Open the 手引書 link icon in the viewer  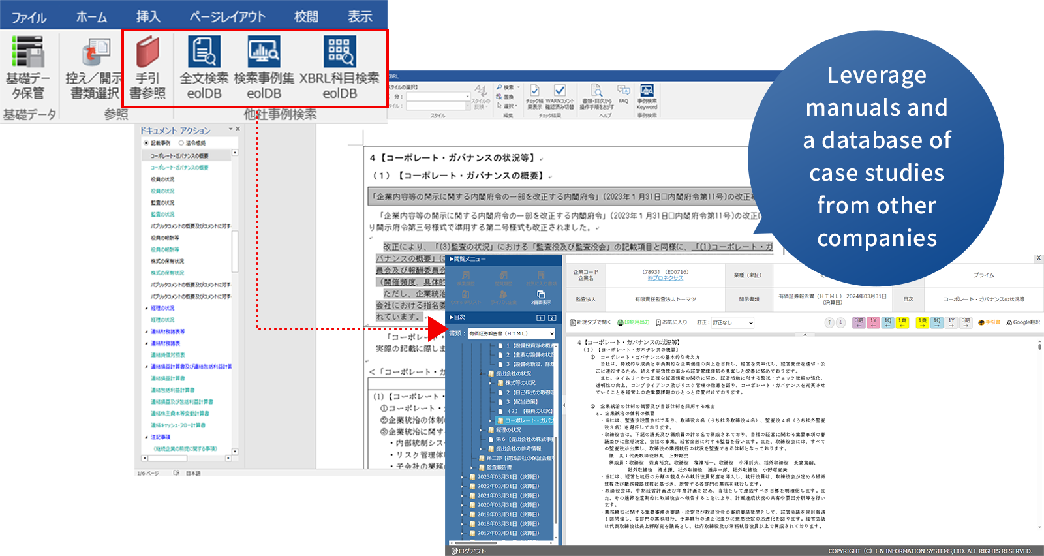click(989, 322)
